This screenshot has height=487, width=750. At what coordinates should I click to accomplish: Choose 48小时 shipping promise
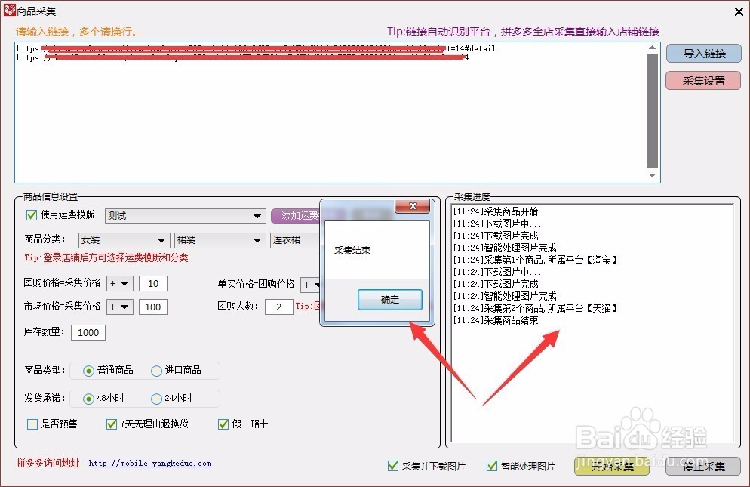coord(88,399)
